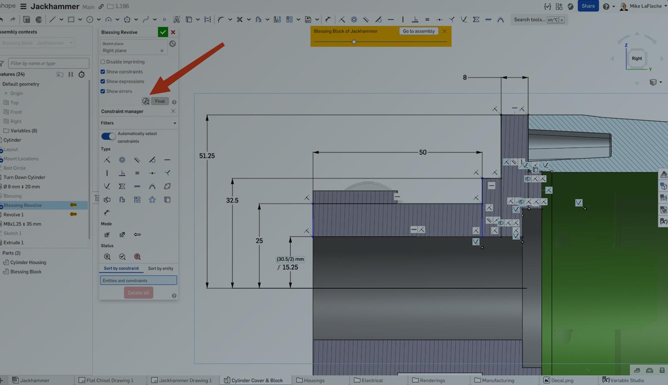Image resolution: width=668 pixels, height=385 pixels.
Task: Open the Help question mark menu
Action: pos(606,6)
